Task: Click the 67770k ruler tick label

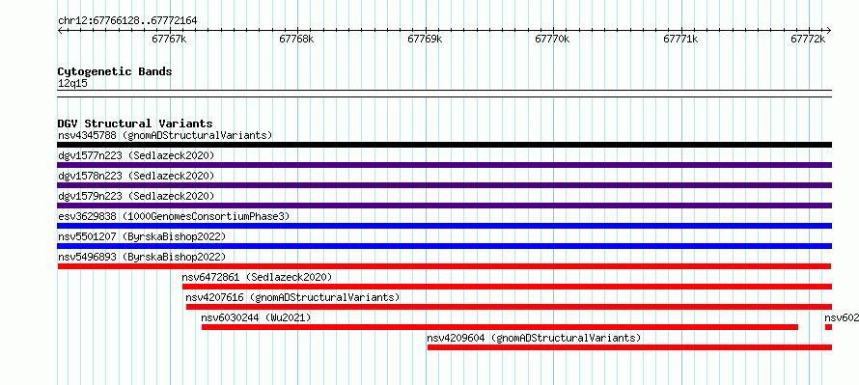Action: click(553, 39)
